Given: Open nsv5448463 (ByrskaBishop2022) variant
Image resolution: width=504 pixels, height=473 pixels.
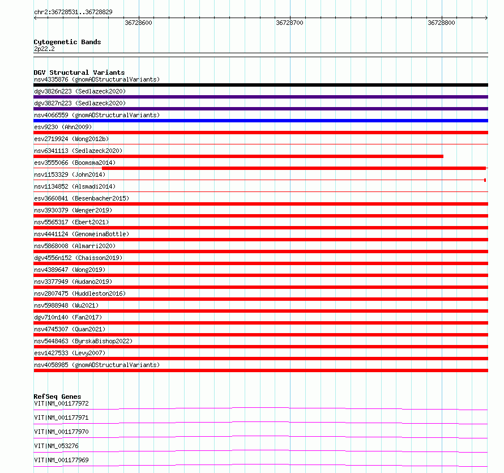Looking at the screenshot, I should 83,341.
